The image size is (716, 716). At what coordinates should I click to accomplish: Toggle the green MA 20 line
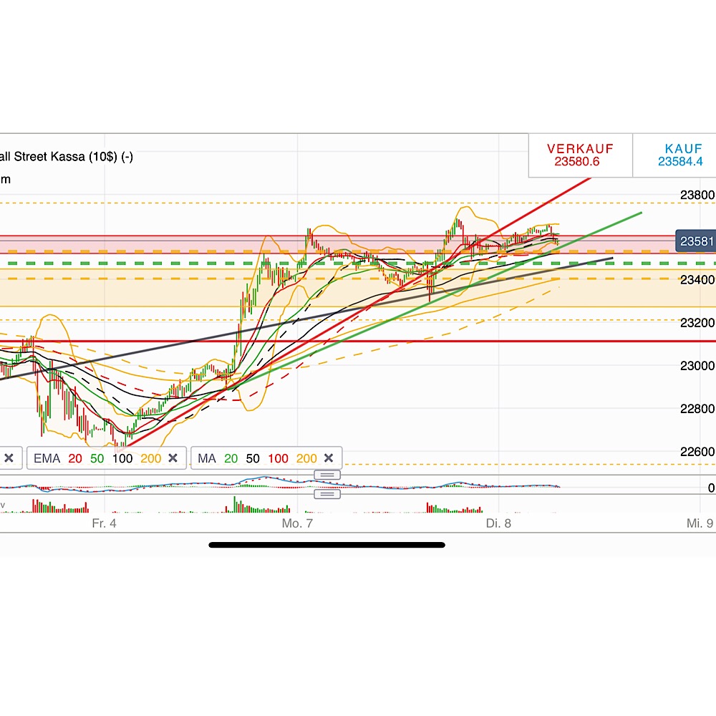232,458
